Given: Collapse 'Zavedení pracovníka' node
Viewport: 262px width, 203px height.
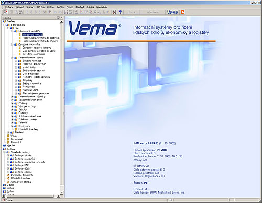Looking at the screenshot, I should tap(12, 44).
